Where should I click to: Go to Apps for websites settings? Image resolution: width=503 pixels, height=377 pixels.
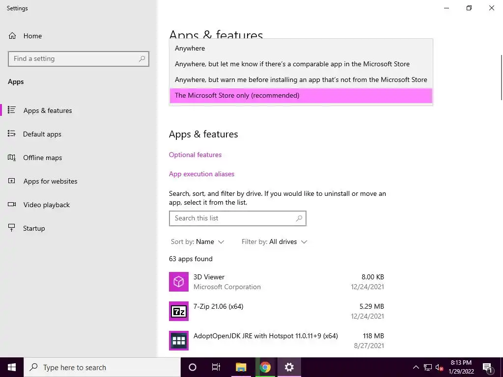[x=50, y=181]
